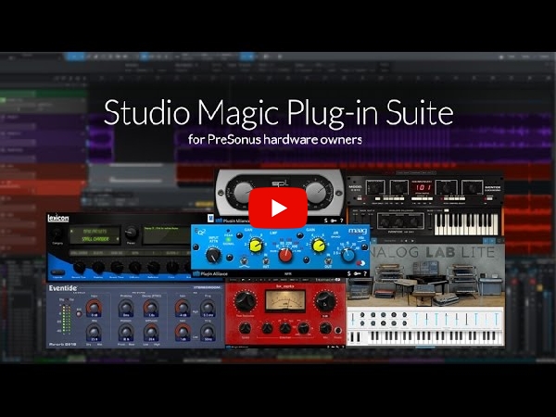This screenshot has height=417, width=556.
Task: Click the keyboard on the Eventide harmonizer plug-in
Action: [x=466, y=224]
